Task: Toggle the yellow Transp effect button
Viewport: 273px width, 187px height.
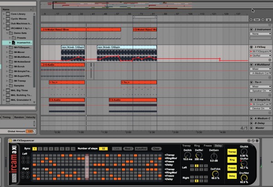Action: tap(232, 152)
